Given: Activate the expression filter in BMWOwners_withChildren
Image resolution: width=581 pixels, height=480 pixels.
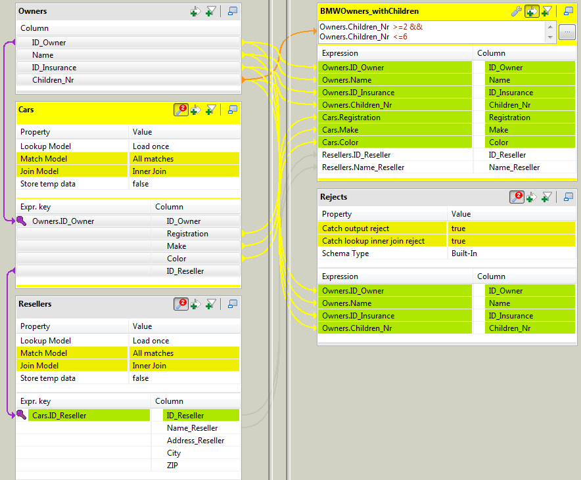Looking at the screenshot, I should (532, 11).
